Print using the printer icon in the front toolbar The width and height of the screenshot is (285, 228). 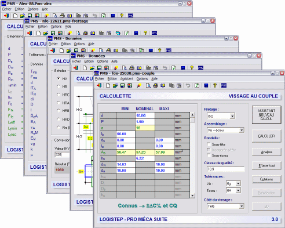[x=155, y=85]
